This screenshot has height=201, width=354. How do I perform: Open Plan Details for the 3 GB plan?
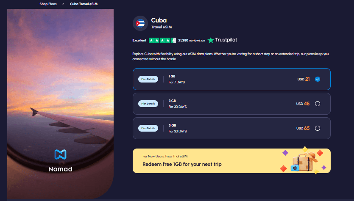(x=148, y=104)
